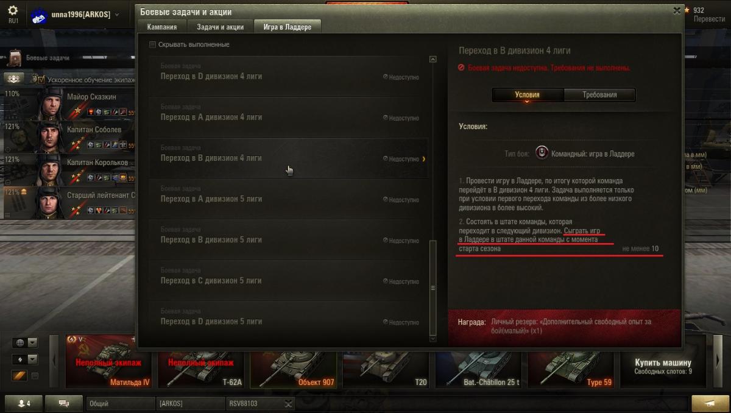This screenshot has height=413, width=731.
Task: Click clan emblem next to unna1996[ARKOS]
Action: point(39,16)
